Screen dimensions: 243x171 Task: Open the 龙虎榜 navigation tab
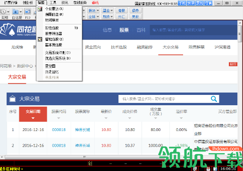tap(17, 47)
